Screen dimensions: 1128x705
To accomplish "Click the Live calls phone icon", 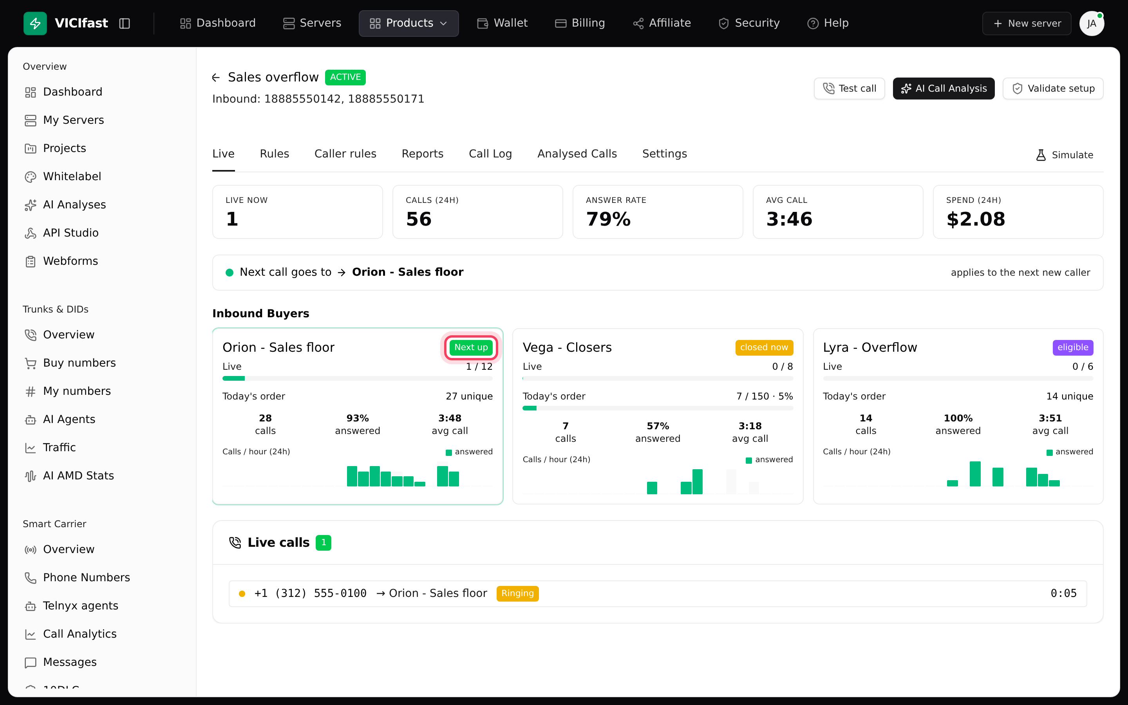I will click(235, 542).
